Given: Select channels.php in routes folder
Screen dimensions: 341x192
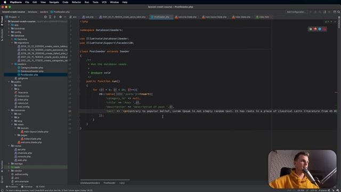Looking at the screenshot, I should click(x=25, y=153).
